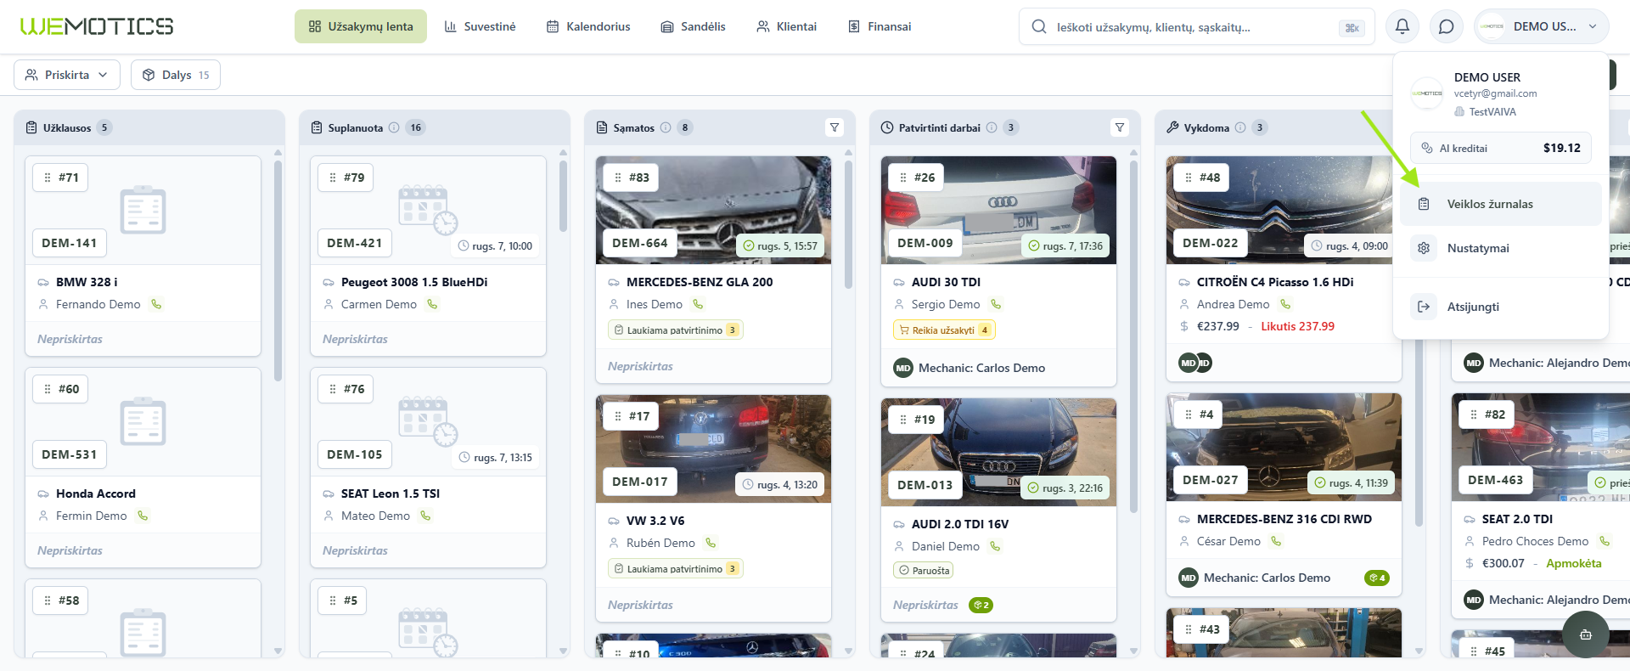Screen dimensions: 1630x671
Task: Open the Finansai tab
Action: 880,26
